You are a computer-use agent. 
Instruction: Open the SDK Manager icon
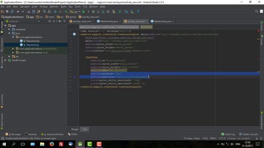pyautogui.click(x=132, y=12)
